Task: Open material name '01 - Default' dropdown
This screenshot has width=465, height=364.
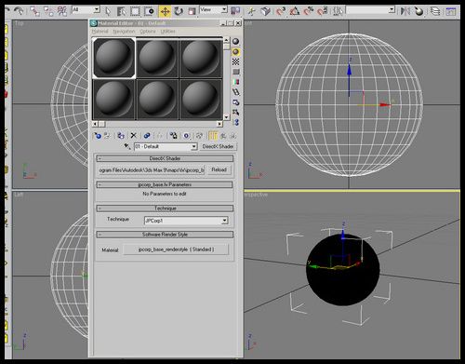Action: [166, 146]
